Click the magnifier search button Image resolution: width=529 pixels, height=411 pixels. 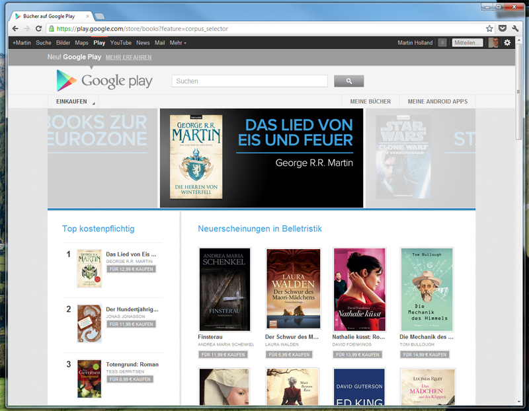(x=349, y=81)
